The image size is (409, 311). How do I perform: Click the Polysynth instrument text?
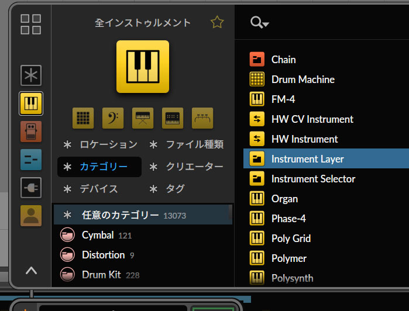(292, 278)
